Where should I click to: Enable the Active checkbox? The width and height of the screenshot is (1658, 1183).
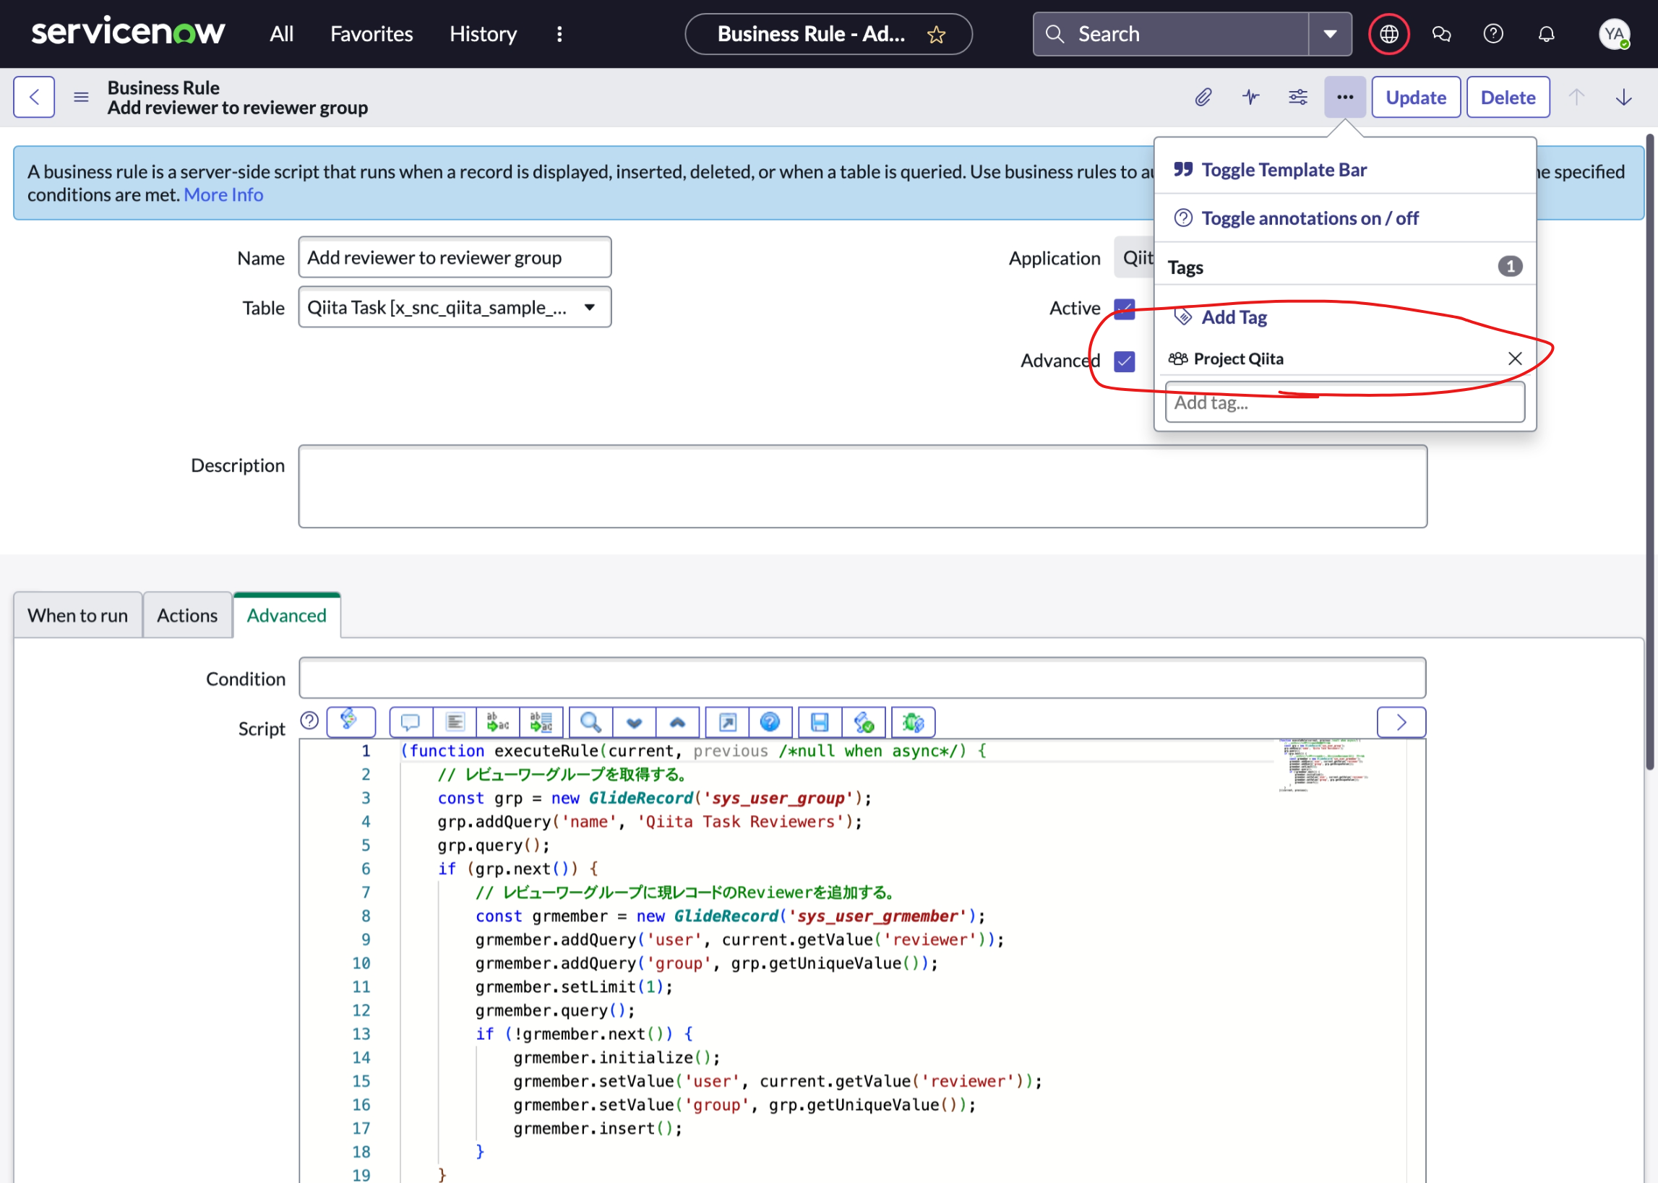point(1124,308)
